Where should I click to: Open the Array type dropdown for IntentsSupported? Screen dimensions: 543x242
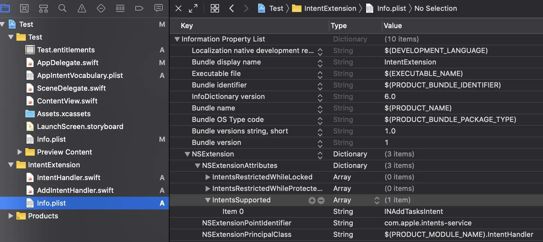pos(377,200)
